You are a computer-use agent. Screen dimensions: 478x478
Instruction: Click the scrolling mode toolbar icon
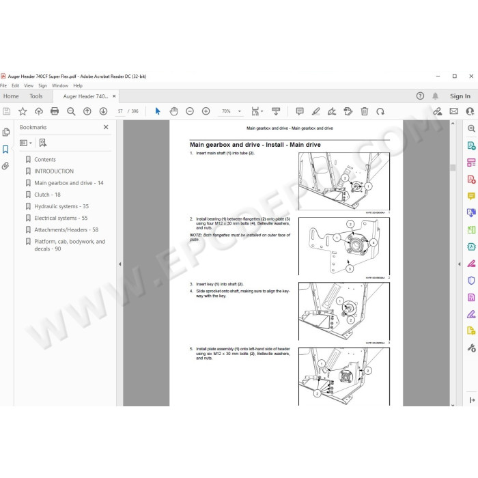tap(276, 111)
